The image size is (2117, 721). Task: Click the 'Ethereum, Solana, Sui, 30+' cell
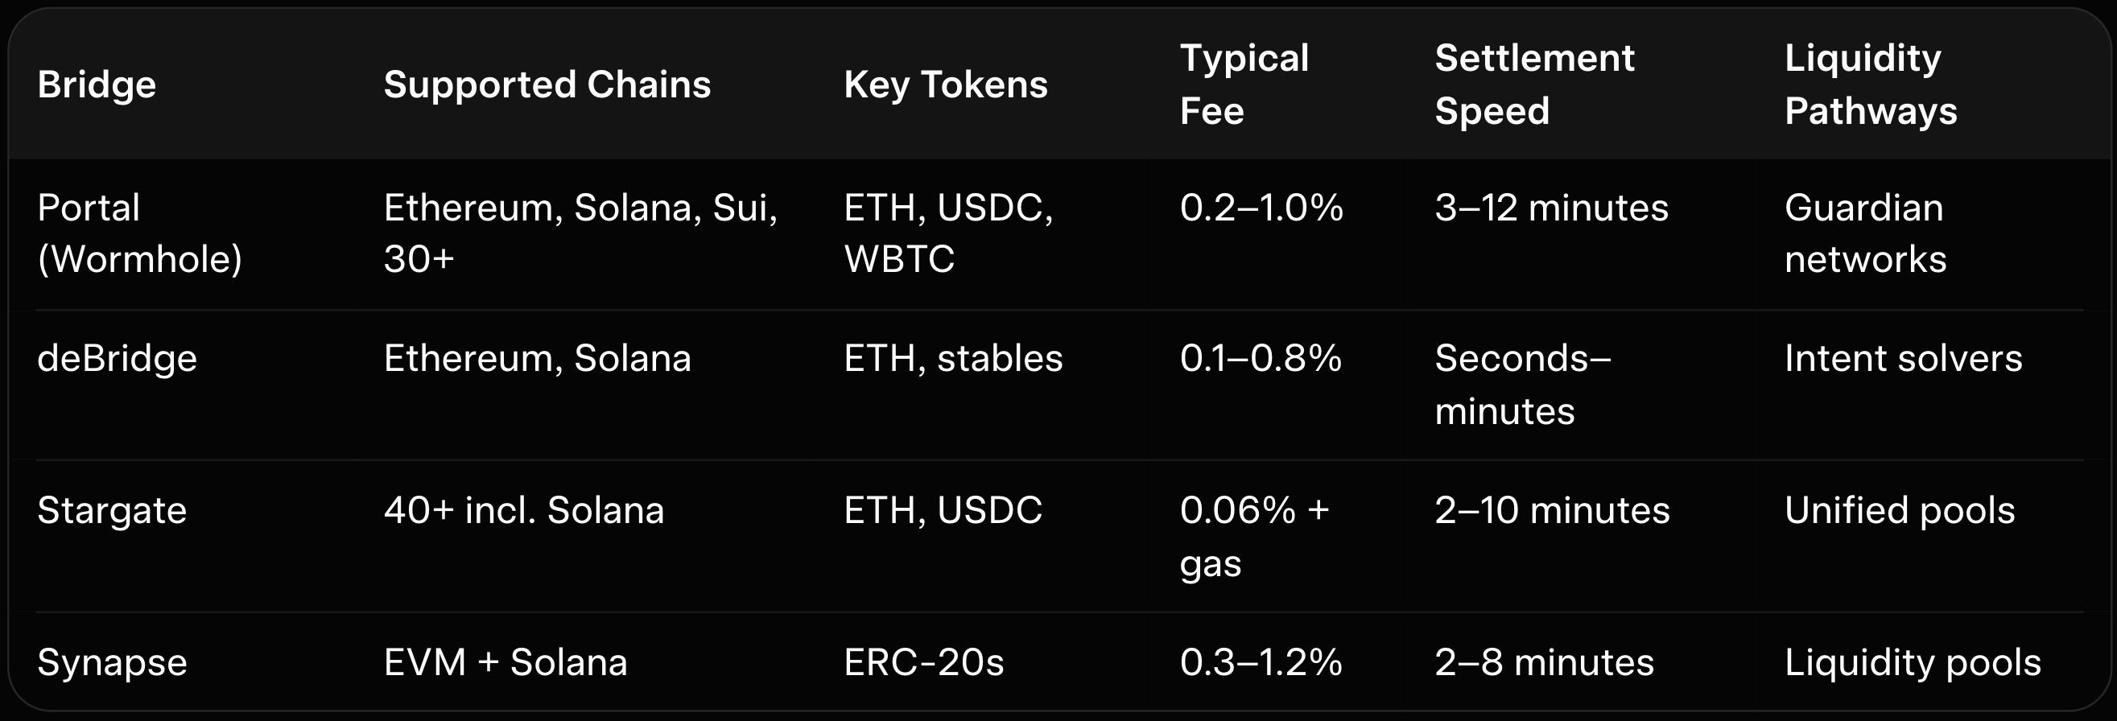(580, 233)
